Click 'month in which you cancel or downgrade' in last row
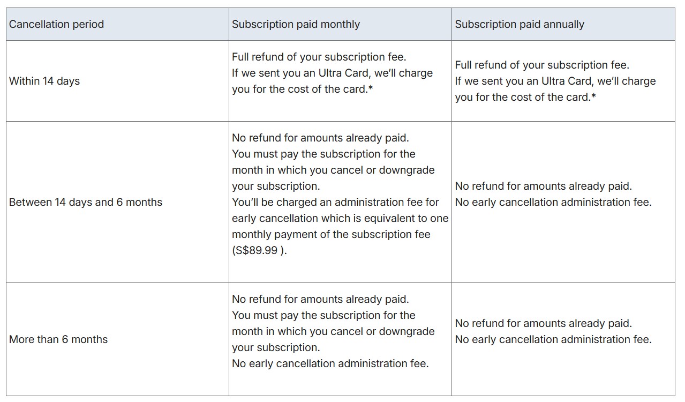The image size is (685, 402). click(x=333, y=331)
